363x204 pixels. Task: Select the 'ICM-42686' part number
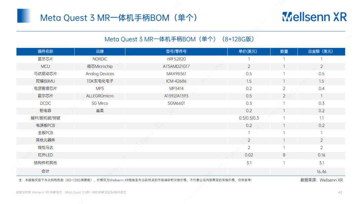click(176, 81)
